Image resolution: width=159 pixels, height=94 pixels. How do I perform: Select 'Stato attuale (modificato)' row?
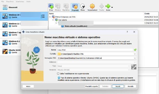point(103,26)
